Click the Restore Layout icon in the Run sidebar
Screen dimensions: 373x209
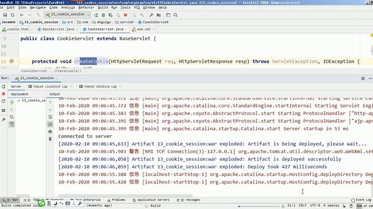click(3, 110)
